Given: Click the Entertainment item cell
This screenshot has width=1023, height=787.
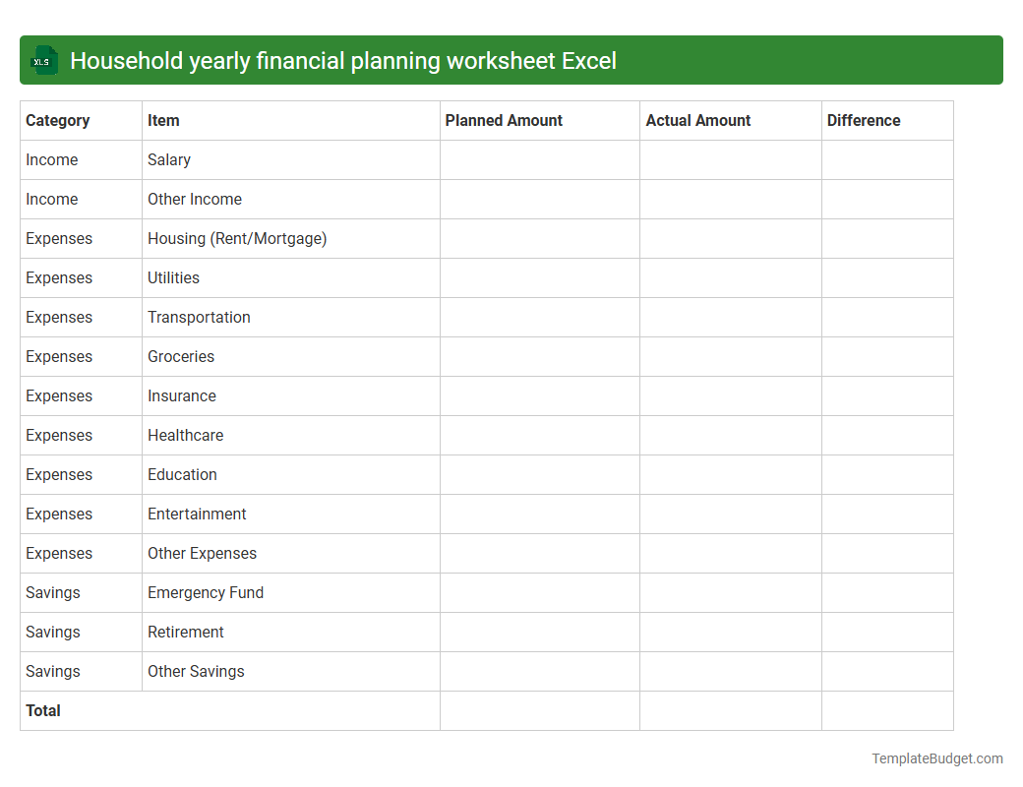Looking at the screenshot, I should pos(197,514).
